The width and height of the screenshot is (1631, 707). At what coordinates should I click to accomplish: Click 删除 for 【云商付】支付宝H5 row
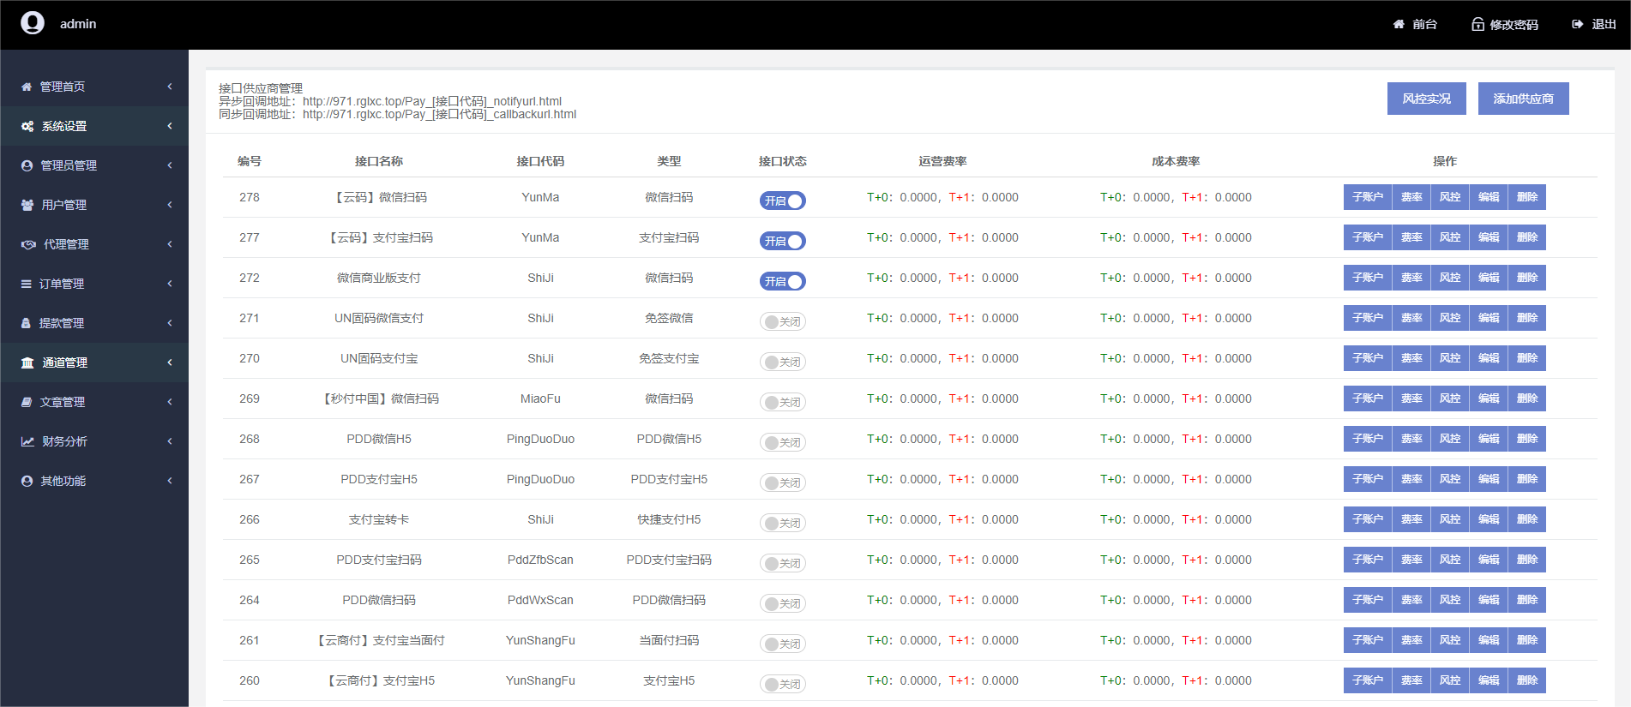[x=1527, y=680]
